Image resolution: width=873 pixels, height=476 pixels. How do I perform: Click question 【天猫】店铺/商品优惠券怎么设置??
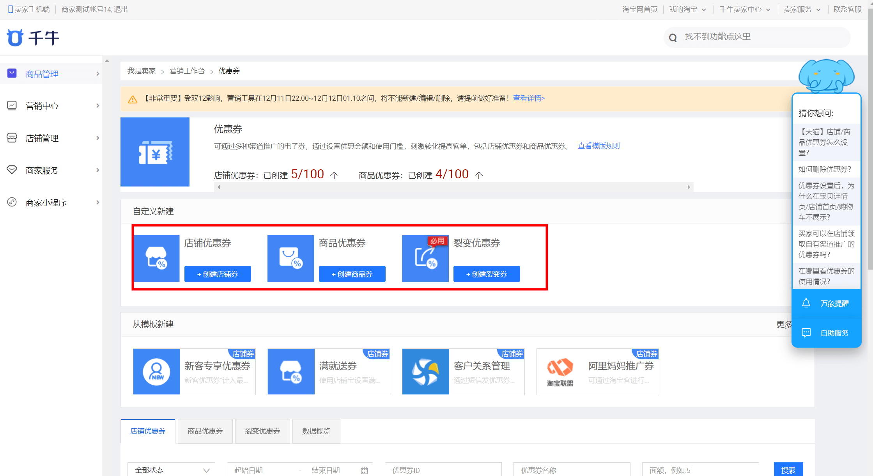(x=826, y=142)
